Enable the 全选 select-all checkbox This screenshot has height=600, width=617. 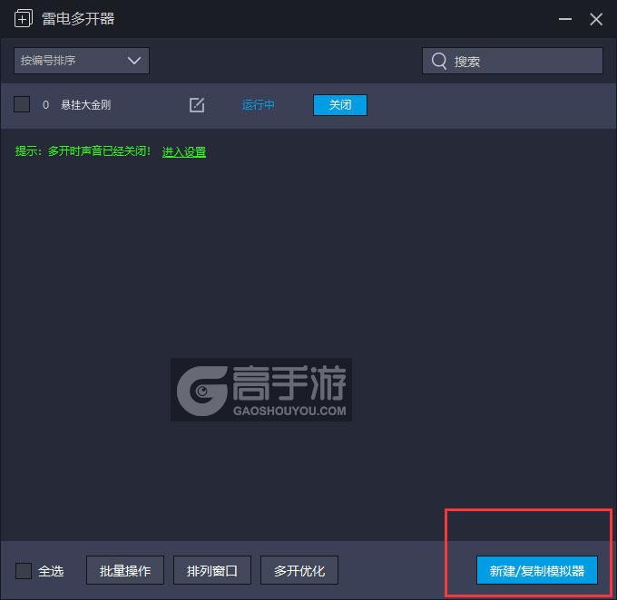pos(24,570)
